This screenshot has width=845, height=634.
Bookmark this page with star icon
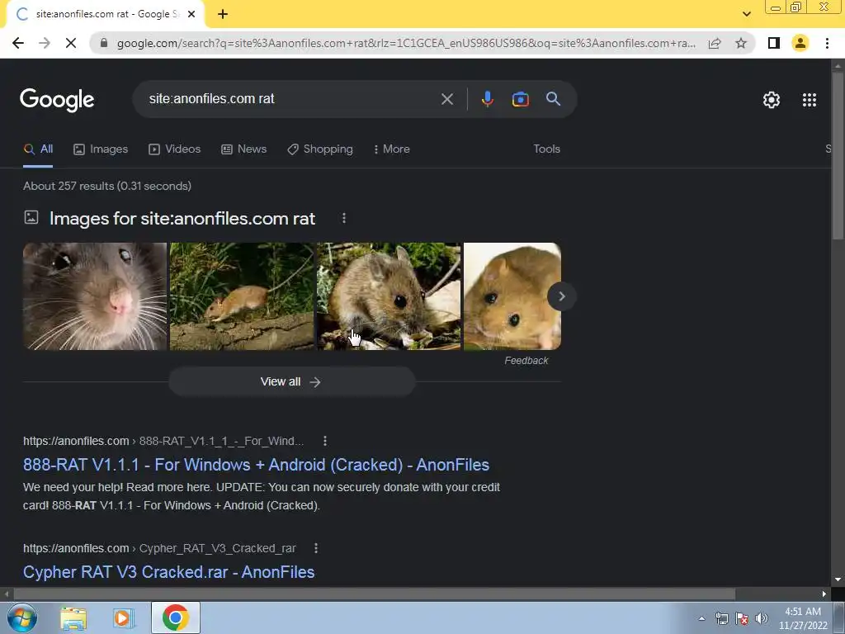(x=741, y=43)
